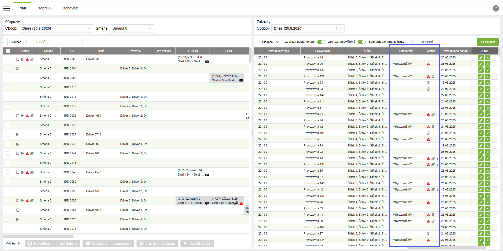The height and width of the screenshot is (251, 503).
Task: Click red warning triangle in 3PD 0000 row
Action: point(27,59)
